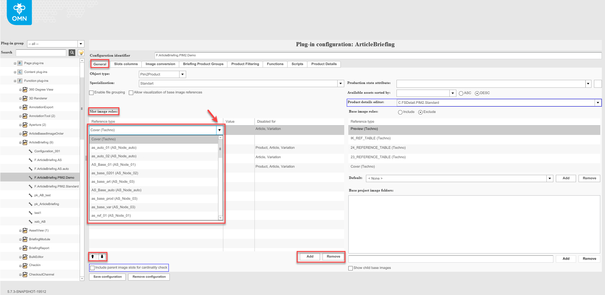Open the Plug-in group dropdown

point(81,43)
